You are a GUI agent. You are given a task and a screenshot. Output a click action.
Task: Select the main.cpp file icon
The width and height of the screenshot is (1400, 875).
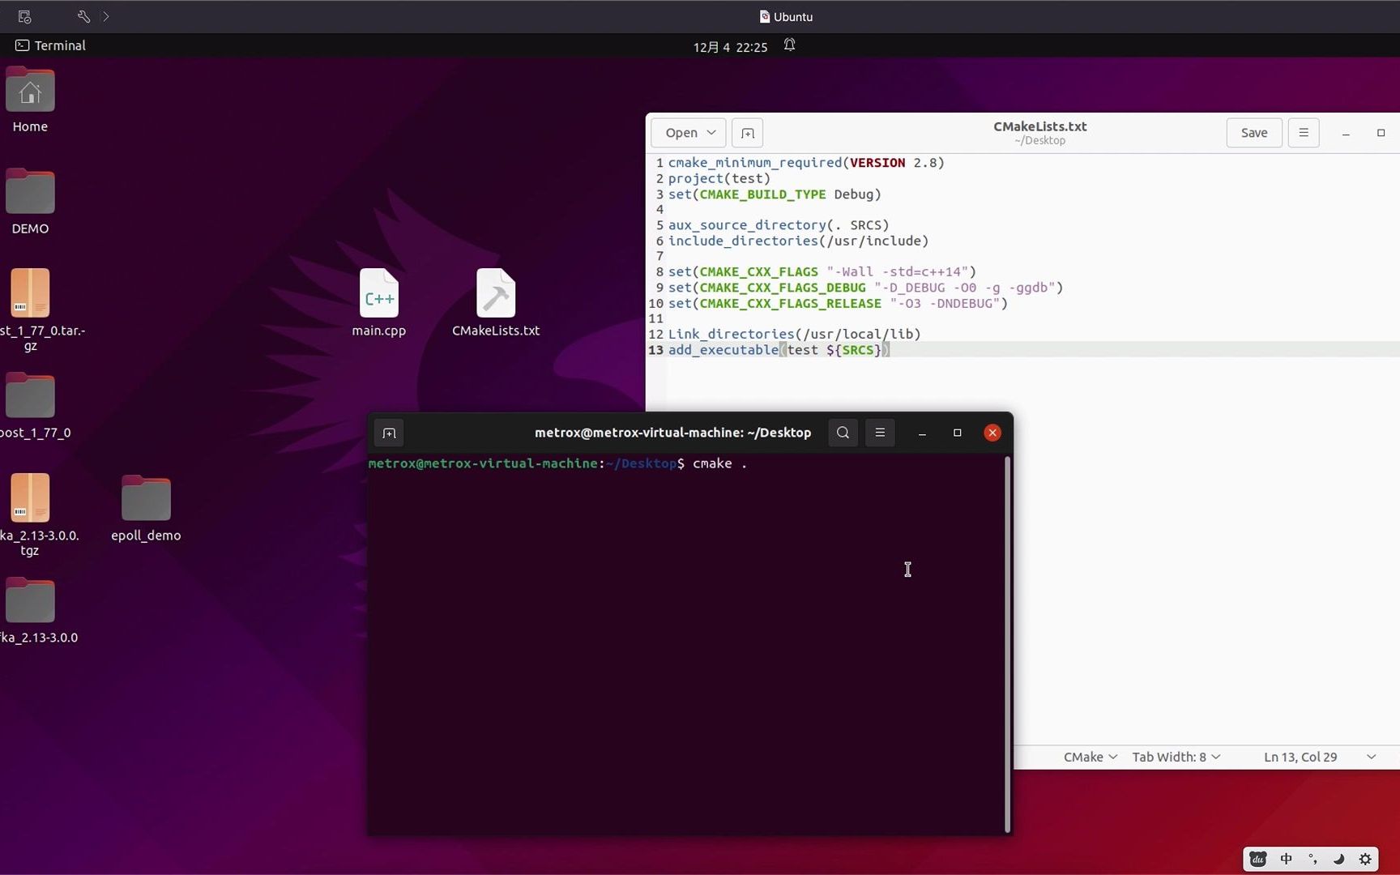pos(378,293)
